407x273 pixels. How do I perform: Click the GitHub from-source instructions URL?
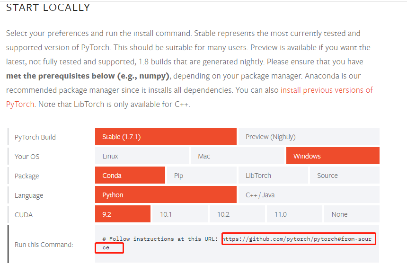(x=299, y=238)
